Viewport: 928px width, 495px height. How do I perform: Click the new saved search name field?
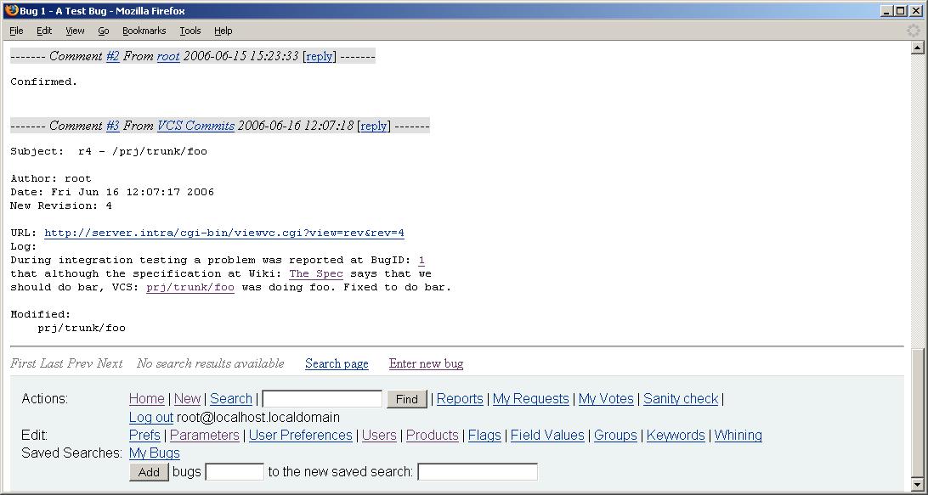(x=477, y=472)
